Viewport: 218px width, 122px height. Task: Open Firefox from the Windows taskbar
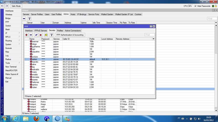pos(36,118)
